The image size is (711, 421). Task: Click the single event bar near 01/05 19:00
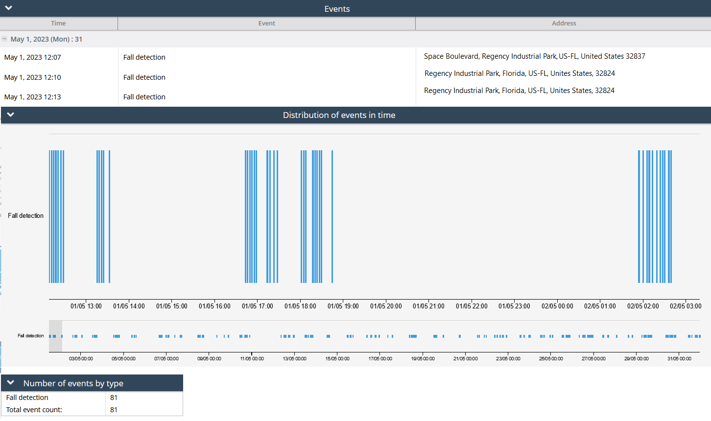click(332, 216)
